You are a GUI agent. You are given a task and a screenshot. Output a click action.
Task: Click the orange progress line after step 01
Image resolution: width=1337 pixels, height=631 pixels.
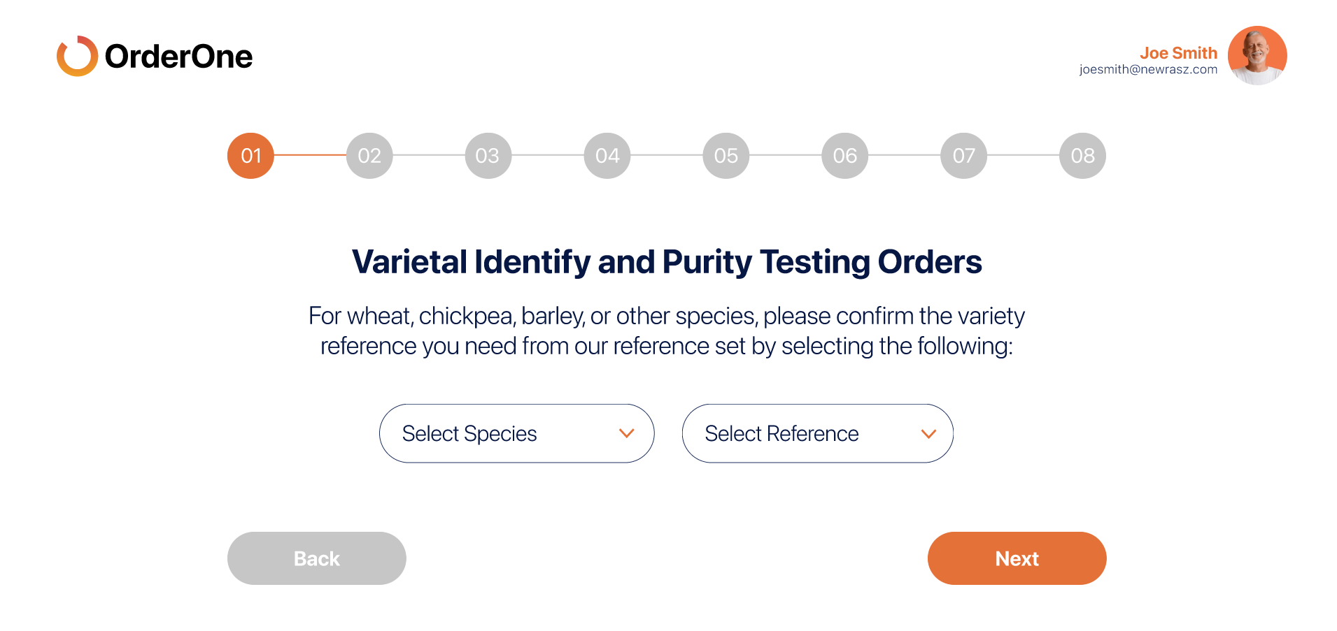(310, 155)
